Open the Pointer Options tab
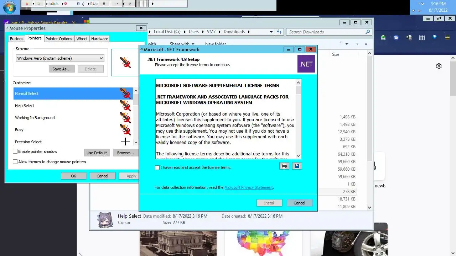The height and width of the screenshot is (256, 456). pyautogui.click(x=59, y=39)
